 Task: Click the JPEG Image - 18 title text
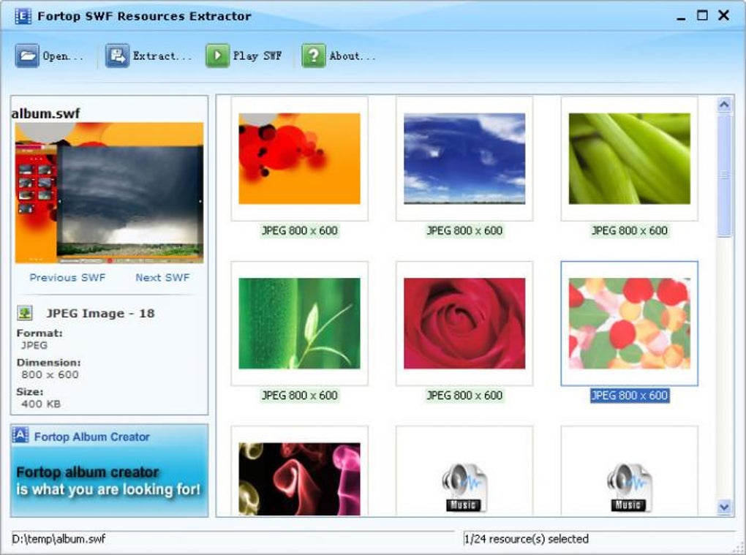[x=100, y=314]
